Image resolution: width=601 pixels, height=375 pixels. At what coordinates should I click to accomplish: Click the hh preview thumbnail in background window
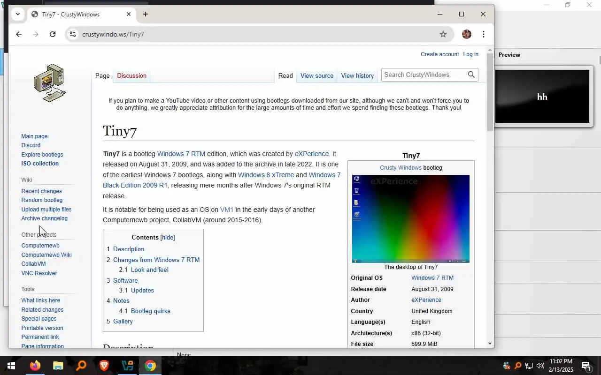point(542,97)
